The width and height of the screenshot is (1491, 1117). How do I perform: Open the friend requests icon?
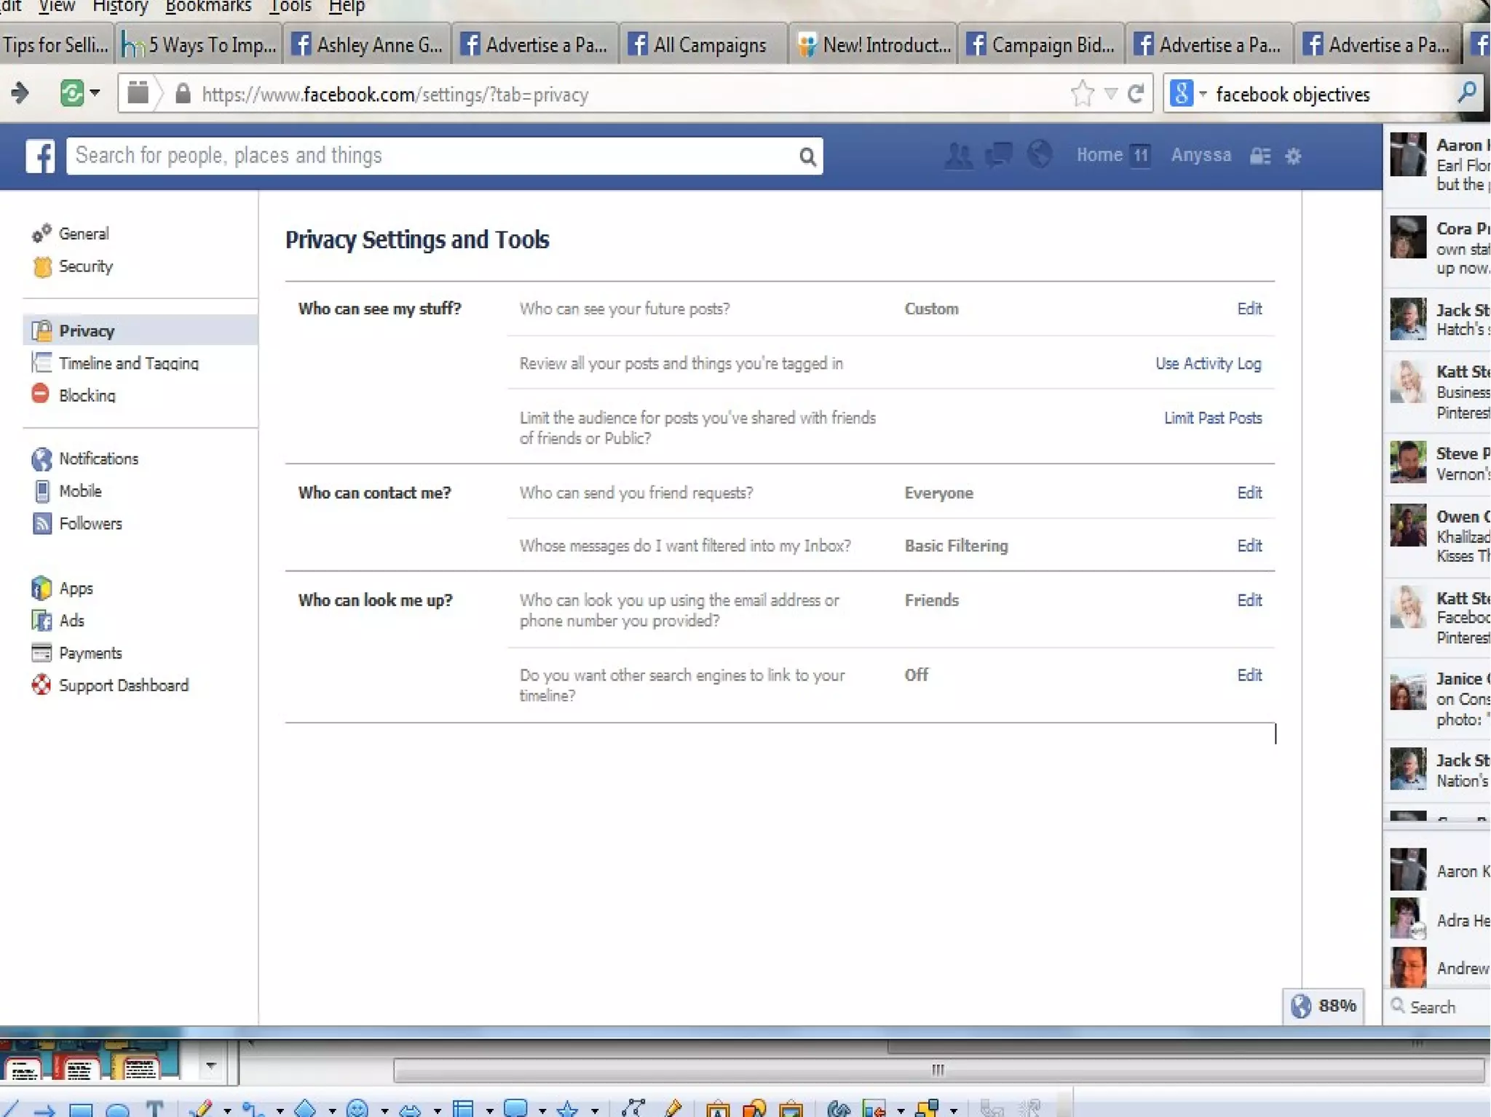click(x=958, y=155)
